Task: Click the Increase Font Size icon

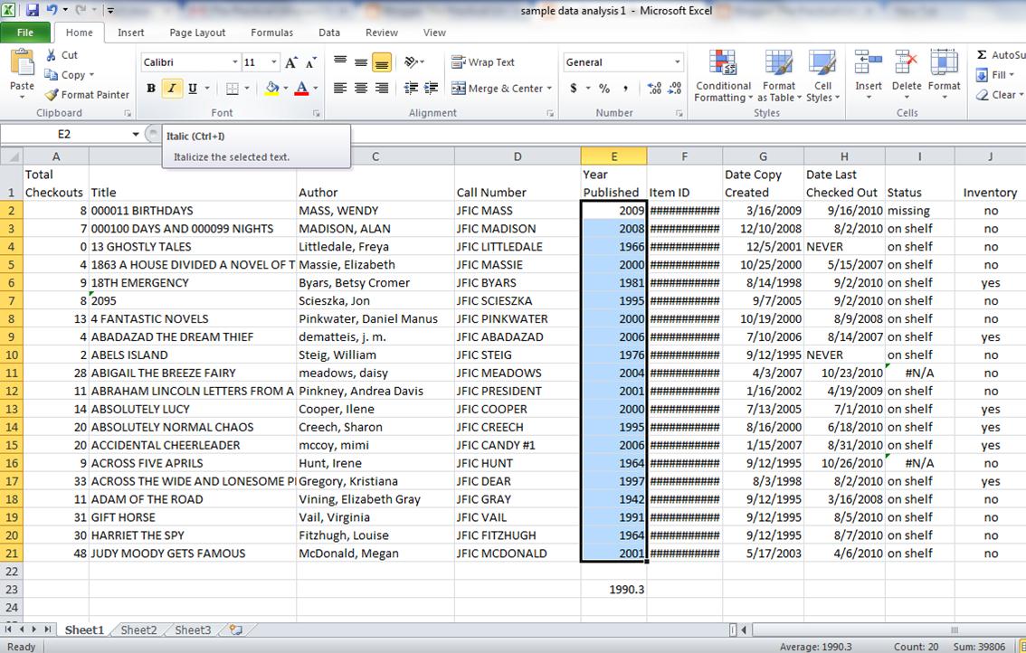Action: pyautogui.click(x=290, y=62)
